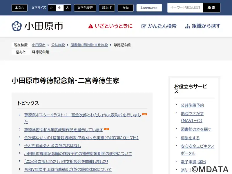This screenshot has width=232, height=174.
Task: Toggle かな furigana display
Action: (126, 8)
